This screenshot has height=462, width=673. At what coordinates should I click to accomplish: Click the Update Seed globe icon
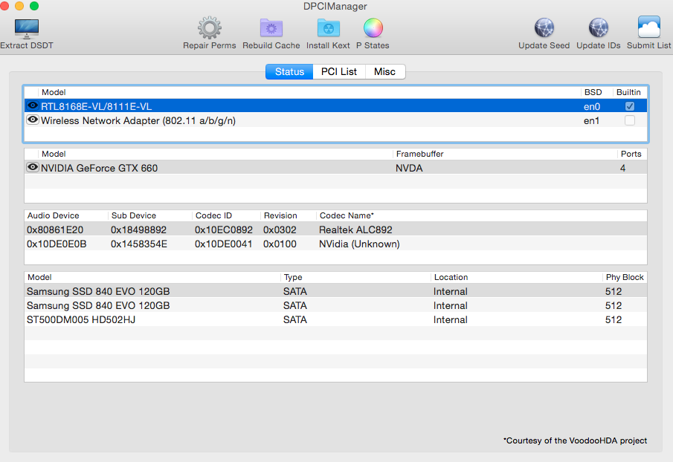tap(544, 28)
